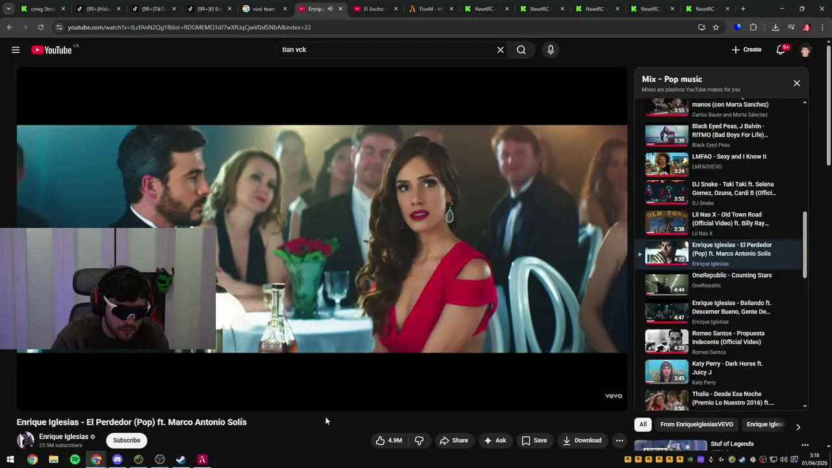Open the account avatar menu
This screenshot has height=468, width=832.
[805, 50]
